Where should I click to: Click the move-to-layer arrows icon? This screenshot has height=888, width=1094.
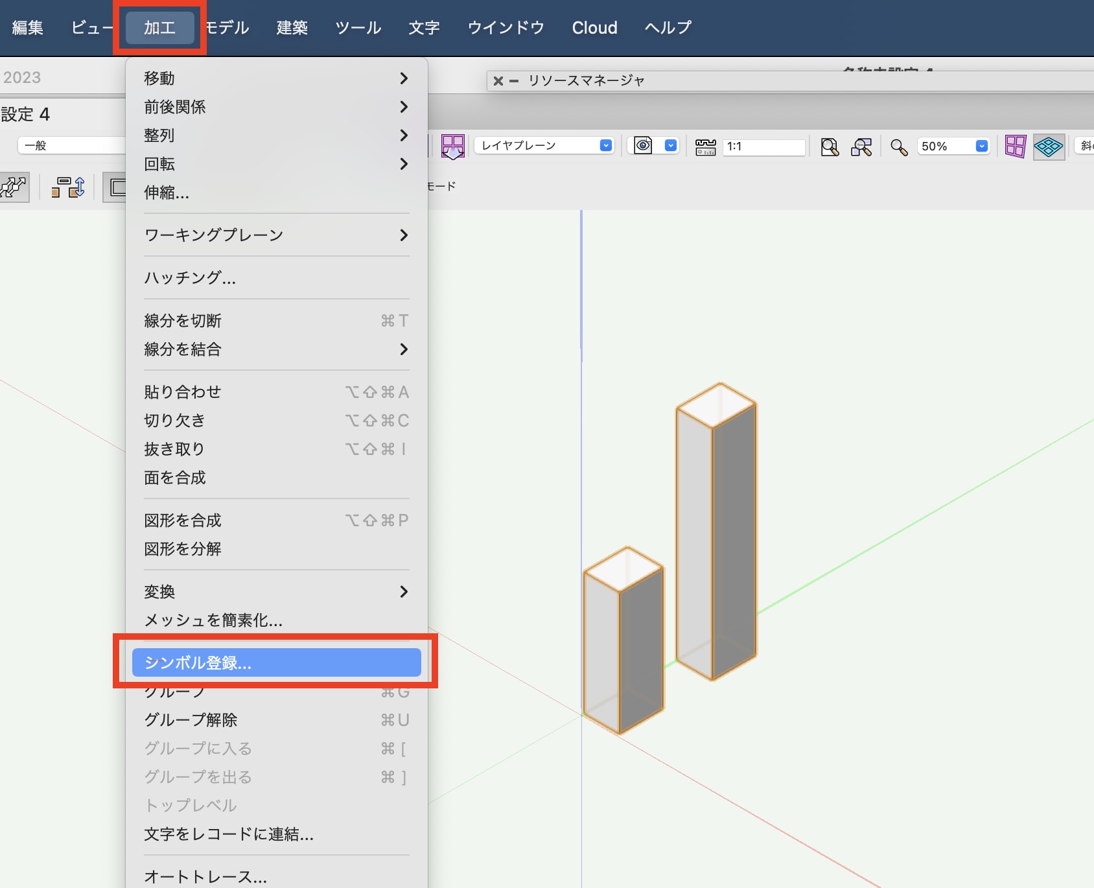tap(68, 187)
